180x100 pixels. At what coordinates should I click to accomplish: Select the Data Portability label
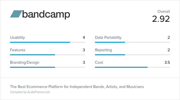[108, 37]
